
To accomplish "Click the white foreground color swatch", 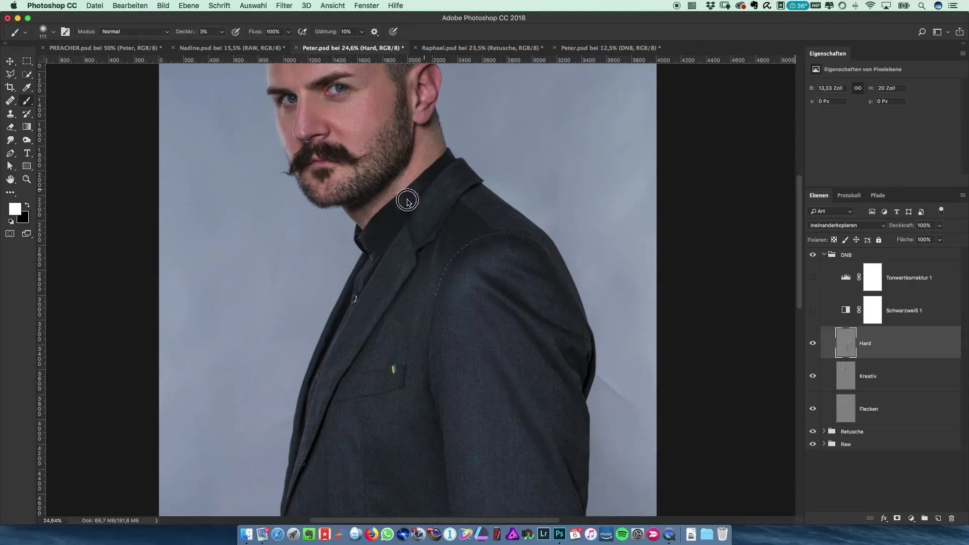I will tap(15, 208).
